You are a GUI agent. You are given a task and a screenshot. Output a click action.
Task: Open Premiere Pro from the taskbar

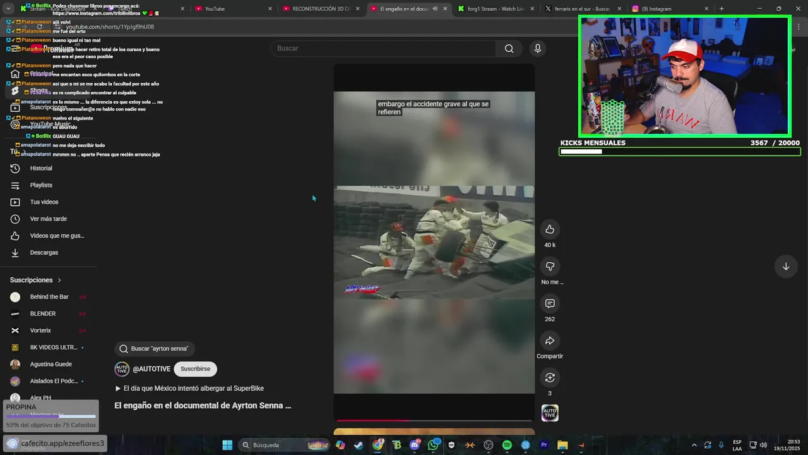coord(544,445)
